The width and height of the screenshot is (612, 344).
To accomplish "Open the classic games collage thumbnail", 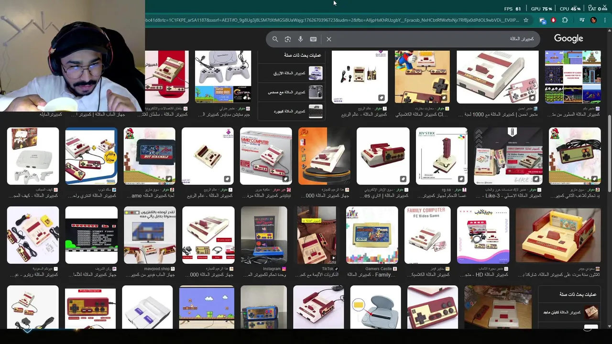I will [x=573, y=77].
